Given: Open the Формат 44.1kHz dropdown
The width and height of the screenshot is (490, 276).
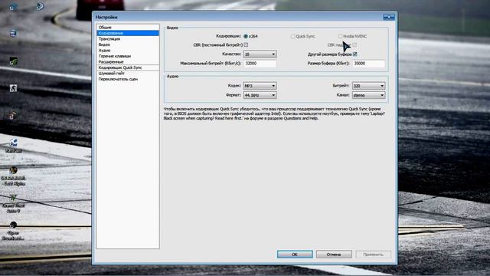Looking at the screenshot, I should [x=260, y=95].
